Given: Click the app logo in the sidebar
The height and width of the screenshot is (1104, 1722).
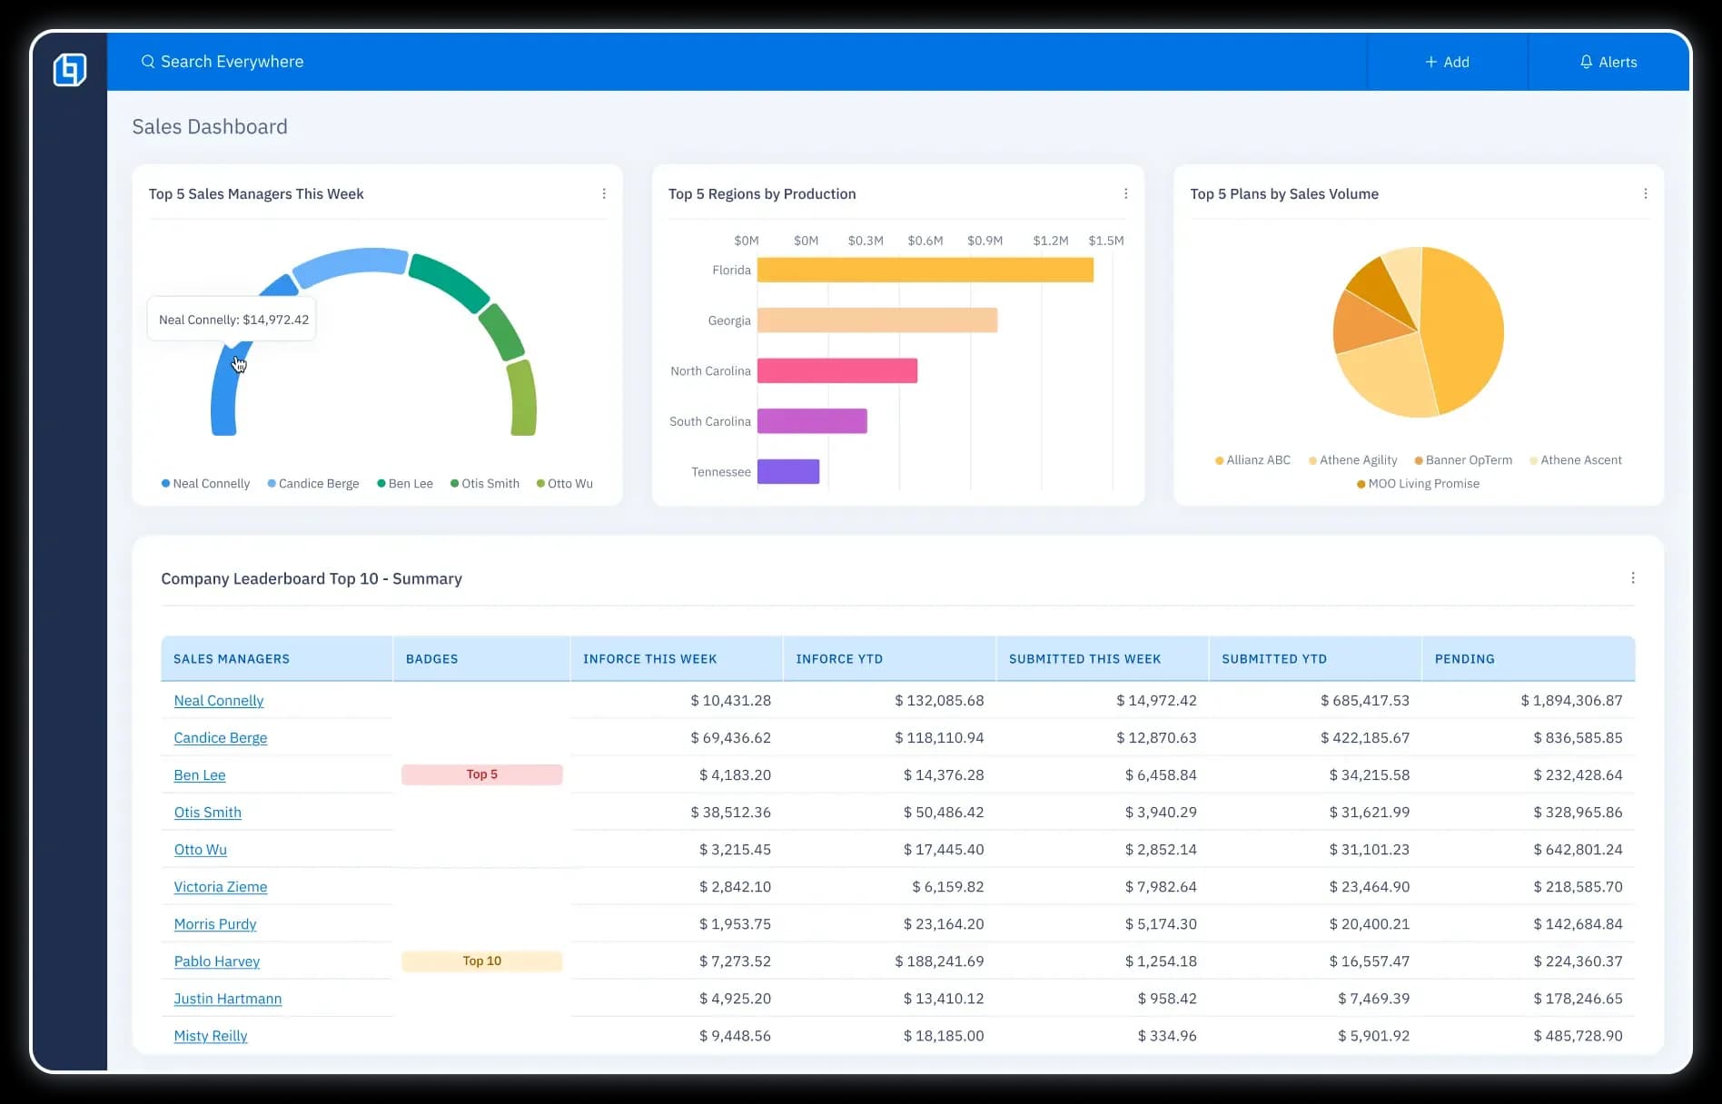Looking at the screenshot, I should (70, 70).
